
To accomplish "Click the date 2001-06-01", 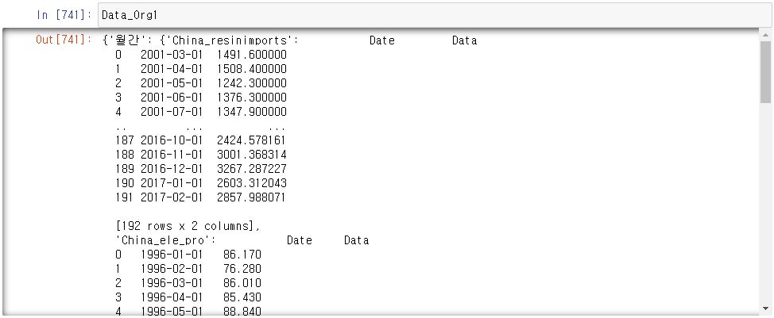I will point(172,98).
